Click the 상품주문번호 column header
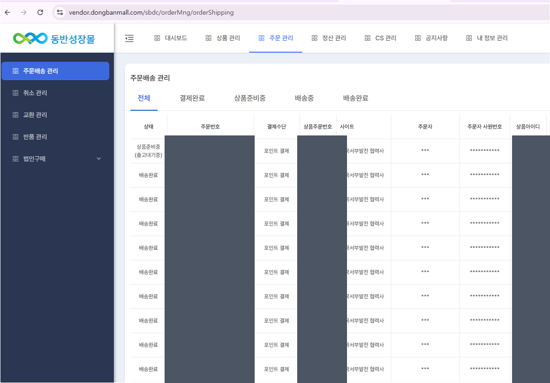The width and height of the screenshot is (550, 383). [318, 127]
